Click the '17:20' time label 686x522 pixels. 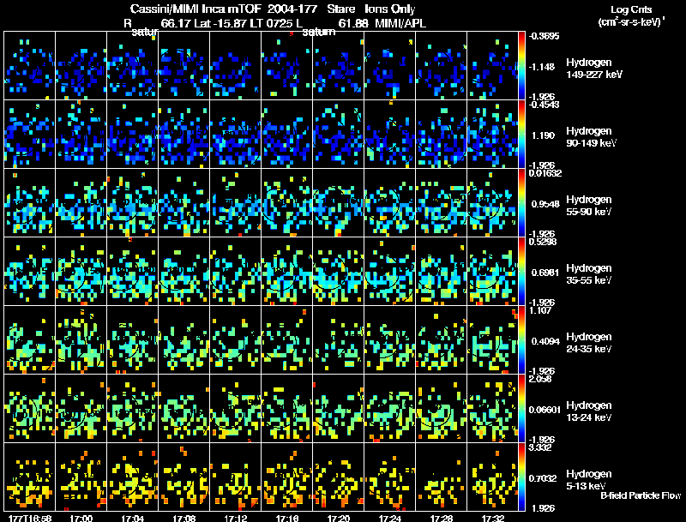338,518
